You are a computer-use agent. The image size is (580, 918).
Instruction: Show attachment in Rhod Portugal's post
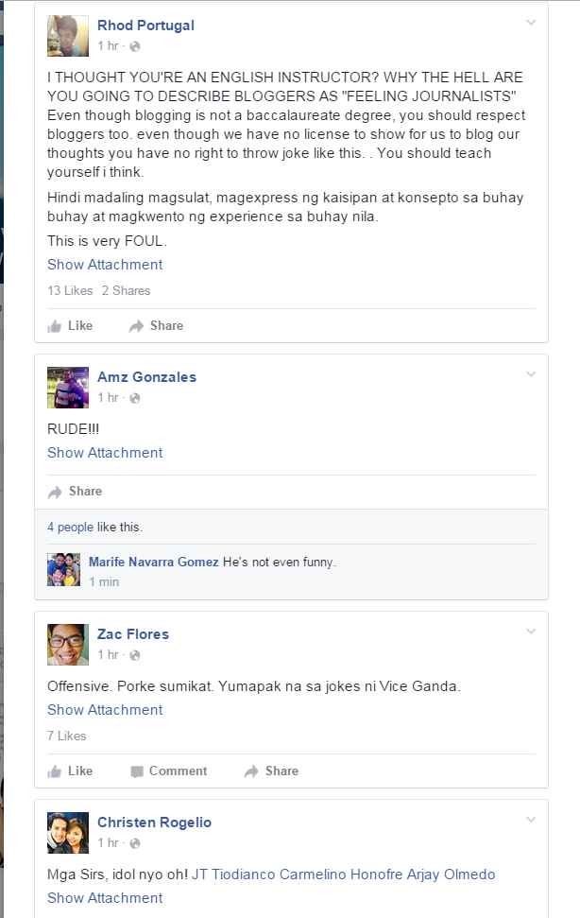(x=105, y=265)
